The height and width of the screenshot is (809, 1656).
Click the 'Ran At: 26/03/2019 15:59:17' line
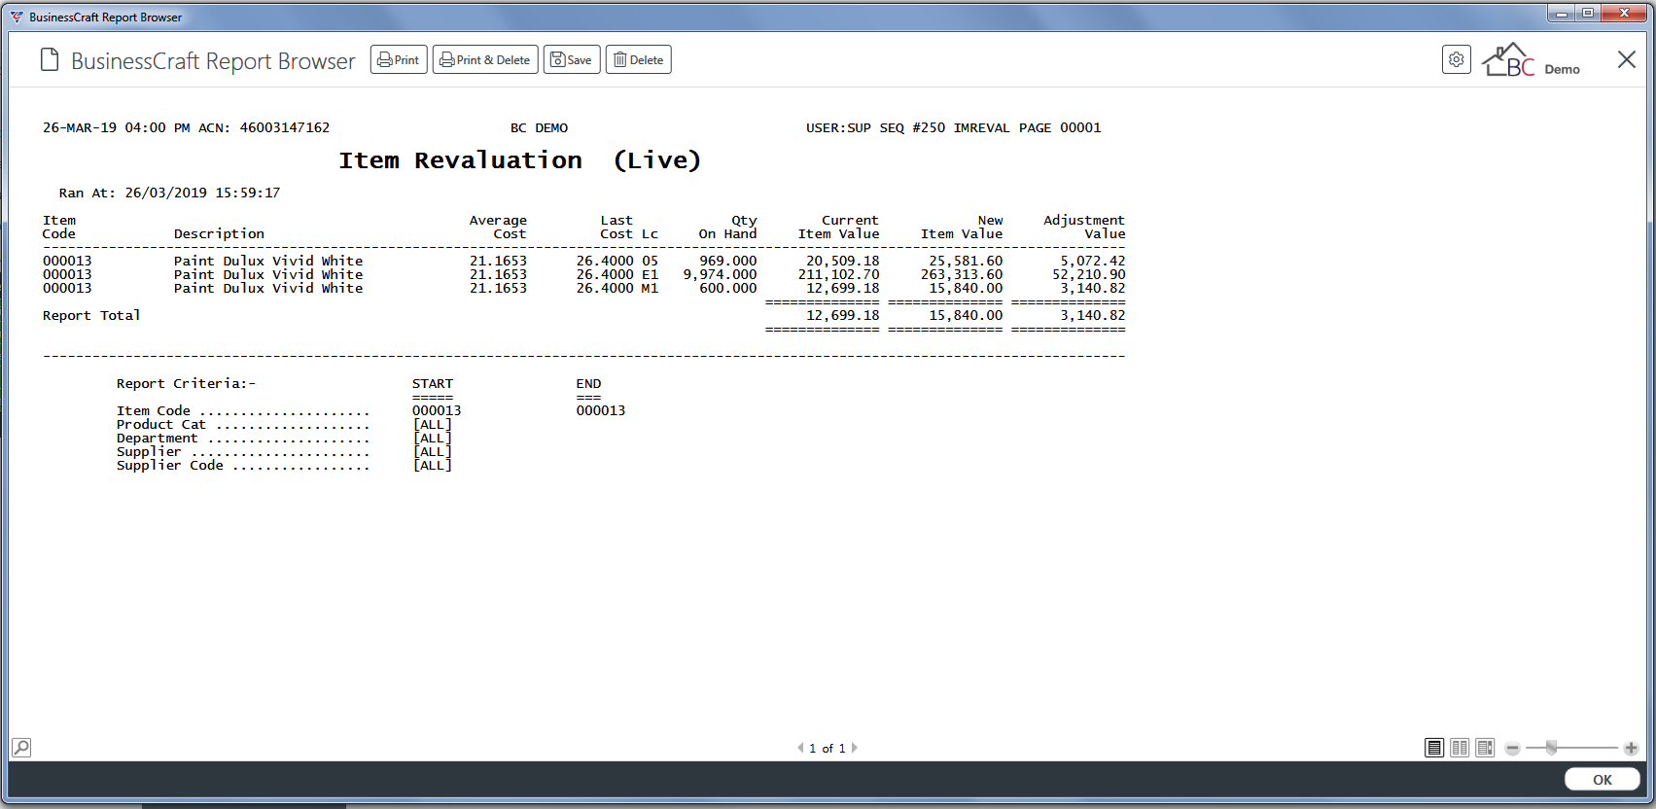coord(169,193)
